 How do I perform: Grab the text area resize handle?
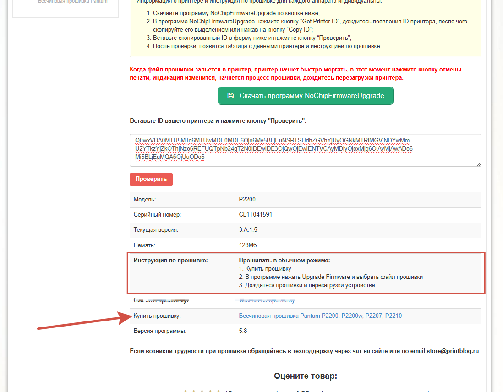click(x=478, y=163)
